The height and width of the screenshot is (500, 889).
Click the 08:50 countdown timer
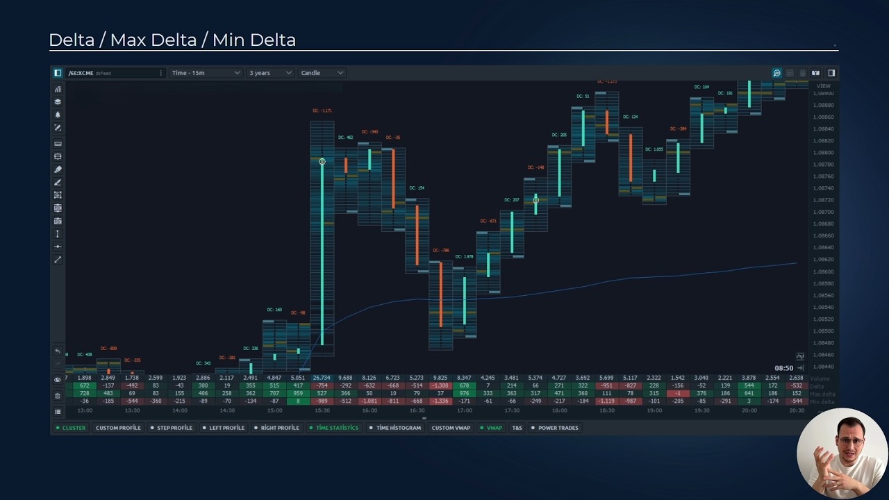(x=784, y=368)
